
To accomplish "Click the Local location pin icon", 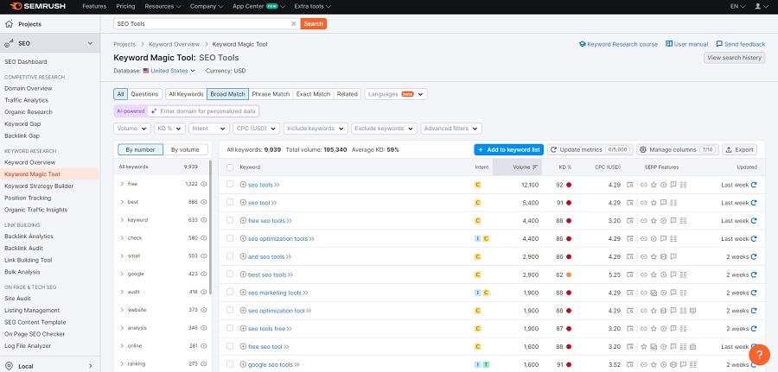I will click(x=9, y=366).
